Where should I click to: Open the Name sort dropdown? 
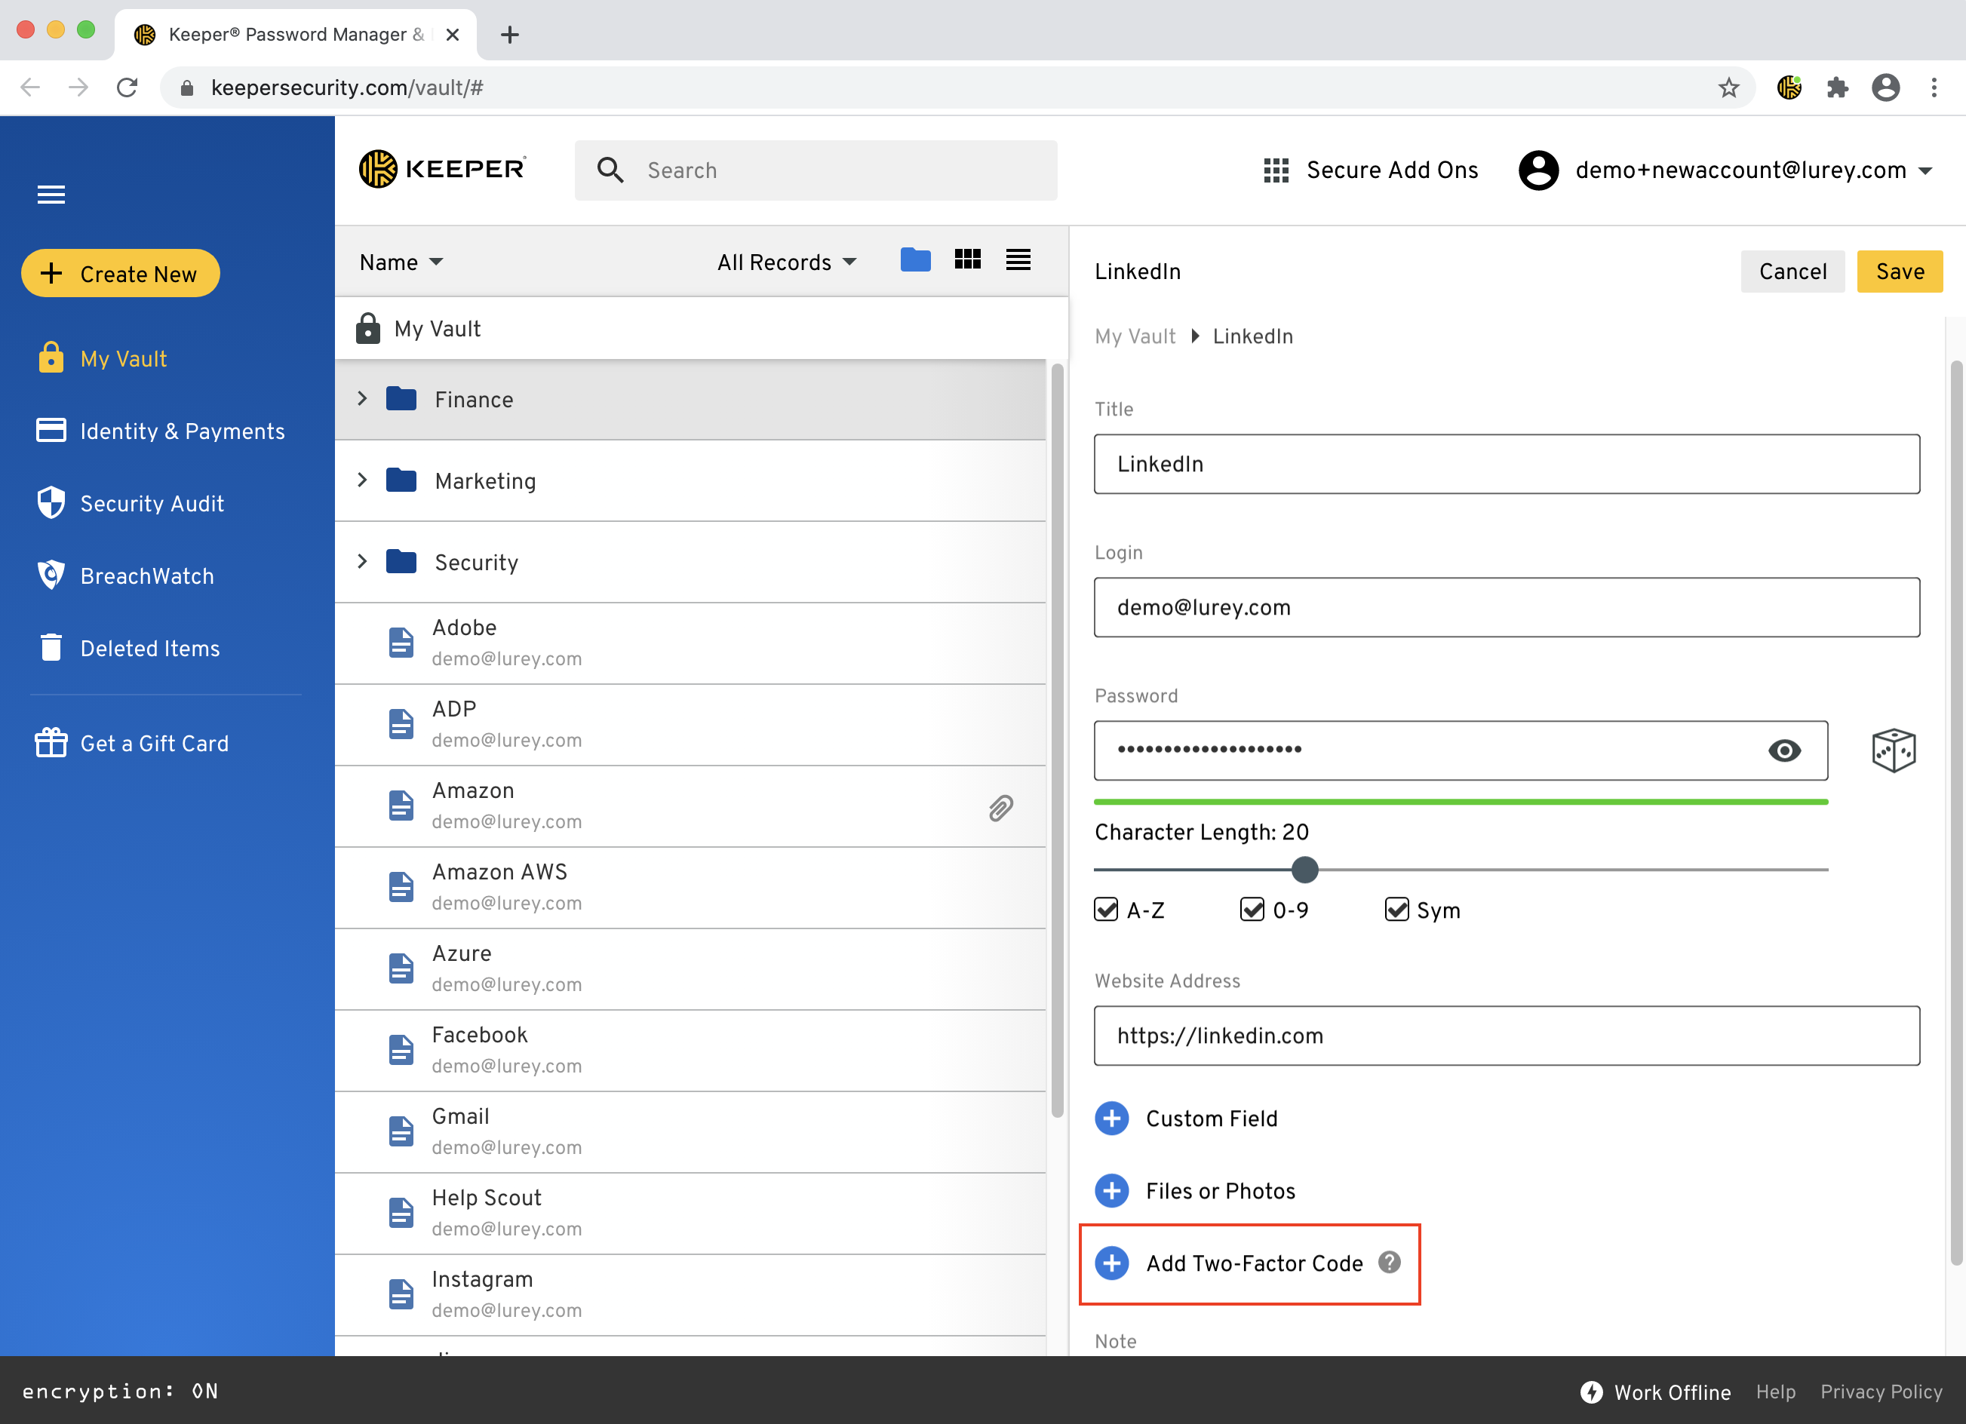click(x=401, y=262)
